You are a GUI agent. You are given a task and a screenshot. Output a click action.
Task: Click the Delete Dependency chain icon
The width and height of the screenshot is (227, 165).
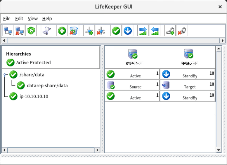coord(182,31)
